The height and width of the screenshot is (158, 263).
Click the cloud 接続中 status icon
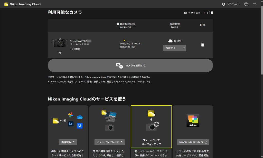tap(171, 41)
